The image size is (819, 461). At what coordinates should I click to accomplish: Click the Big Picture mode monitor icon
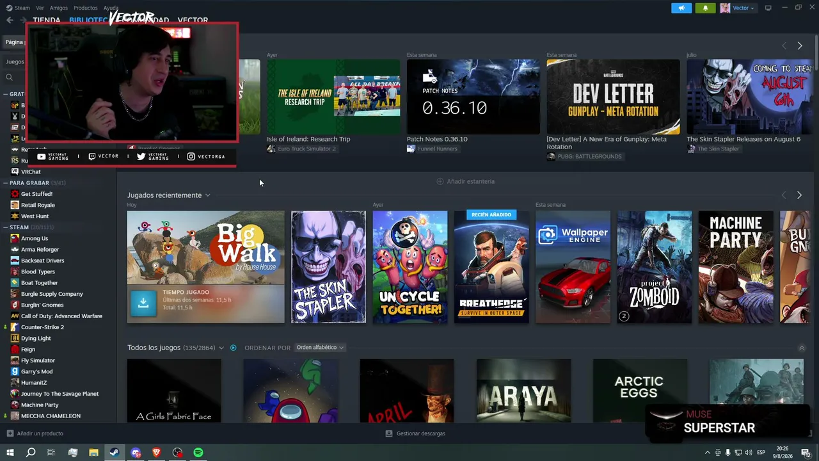pyautogui.click(x=768, y=8)
